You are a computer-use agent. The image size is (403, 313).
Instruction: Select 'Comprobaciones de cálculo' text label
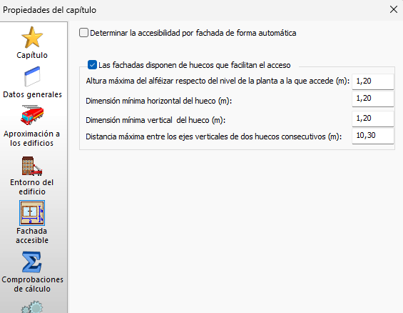coord(32,284)
